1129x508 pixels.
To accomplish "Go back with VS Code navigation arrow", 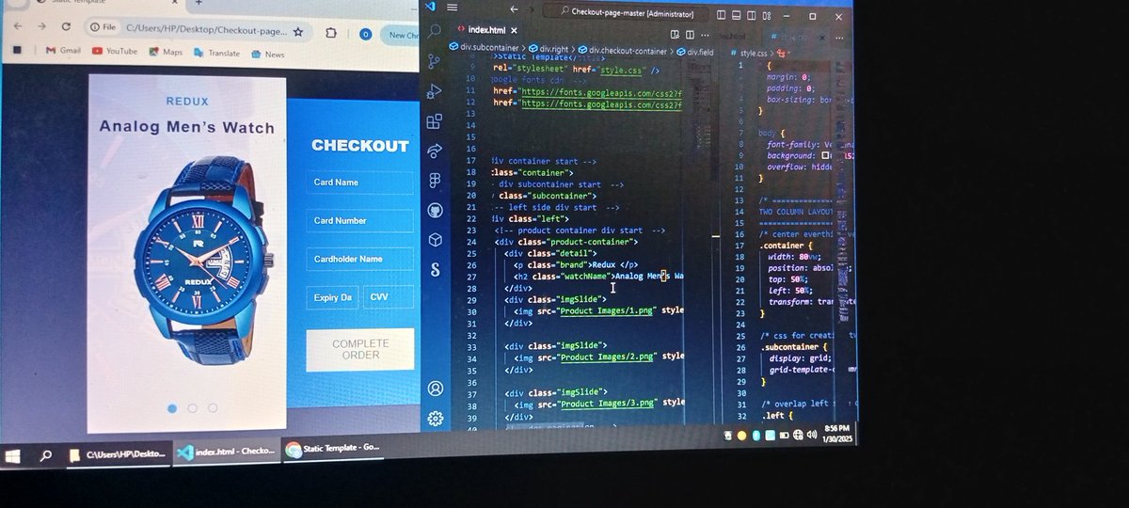I will click(x=514, y=9).
